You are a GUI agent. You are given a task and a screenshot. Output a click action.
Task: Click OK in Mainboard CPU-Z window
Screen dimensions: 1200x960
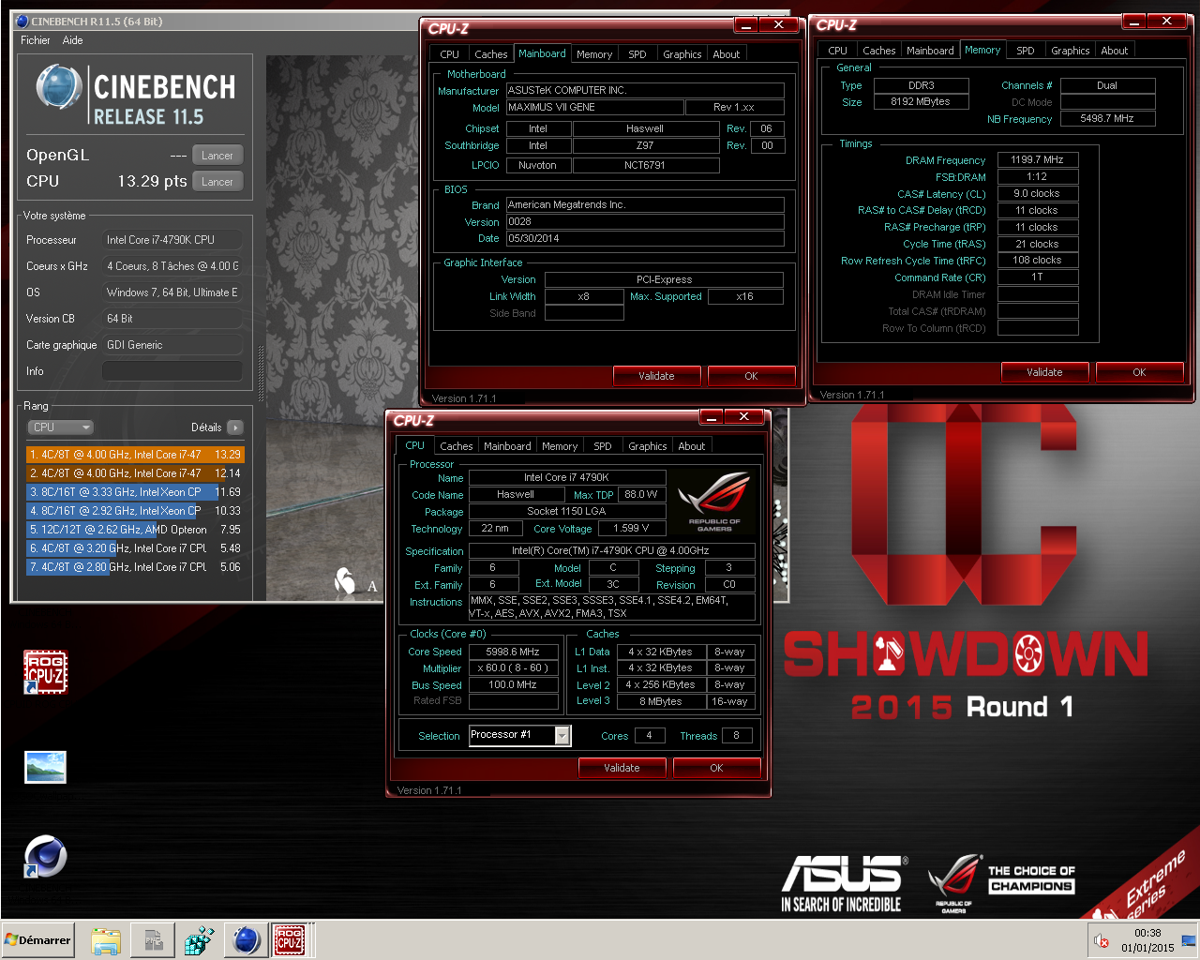(751, 376)
